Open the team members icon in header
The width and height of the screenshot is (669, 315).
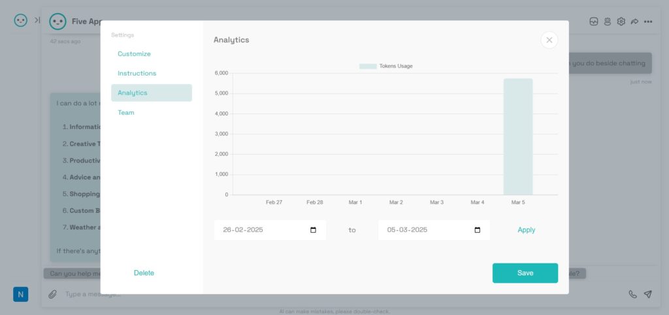point(608,22)
